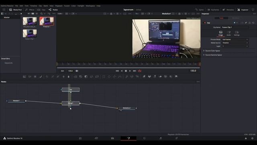Jump to first frame

[x=117, y=71]
